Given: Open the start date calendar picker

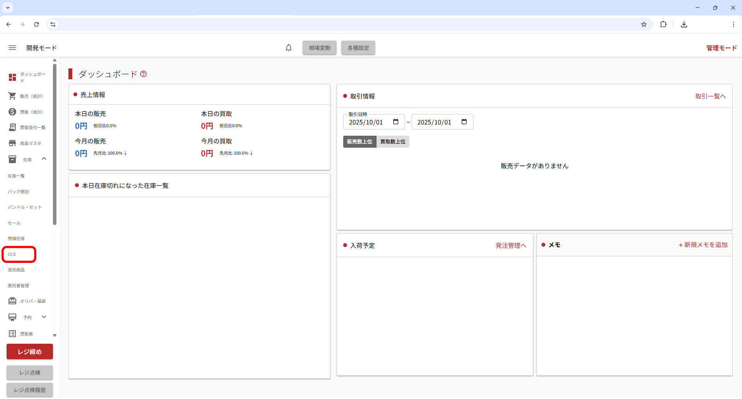Looking at the screenshot, I should (x=396, y=122).
